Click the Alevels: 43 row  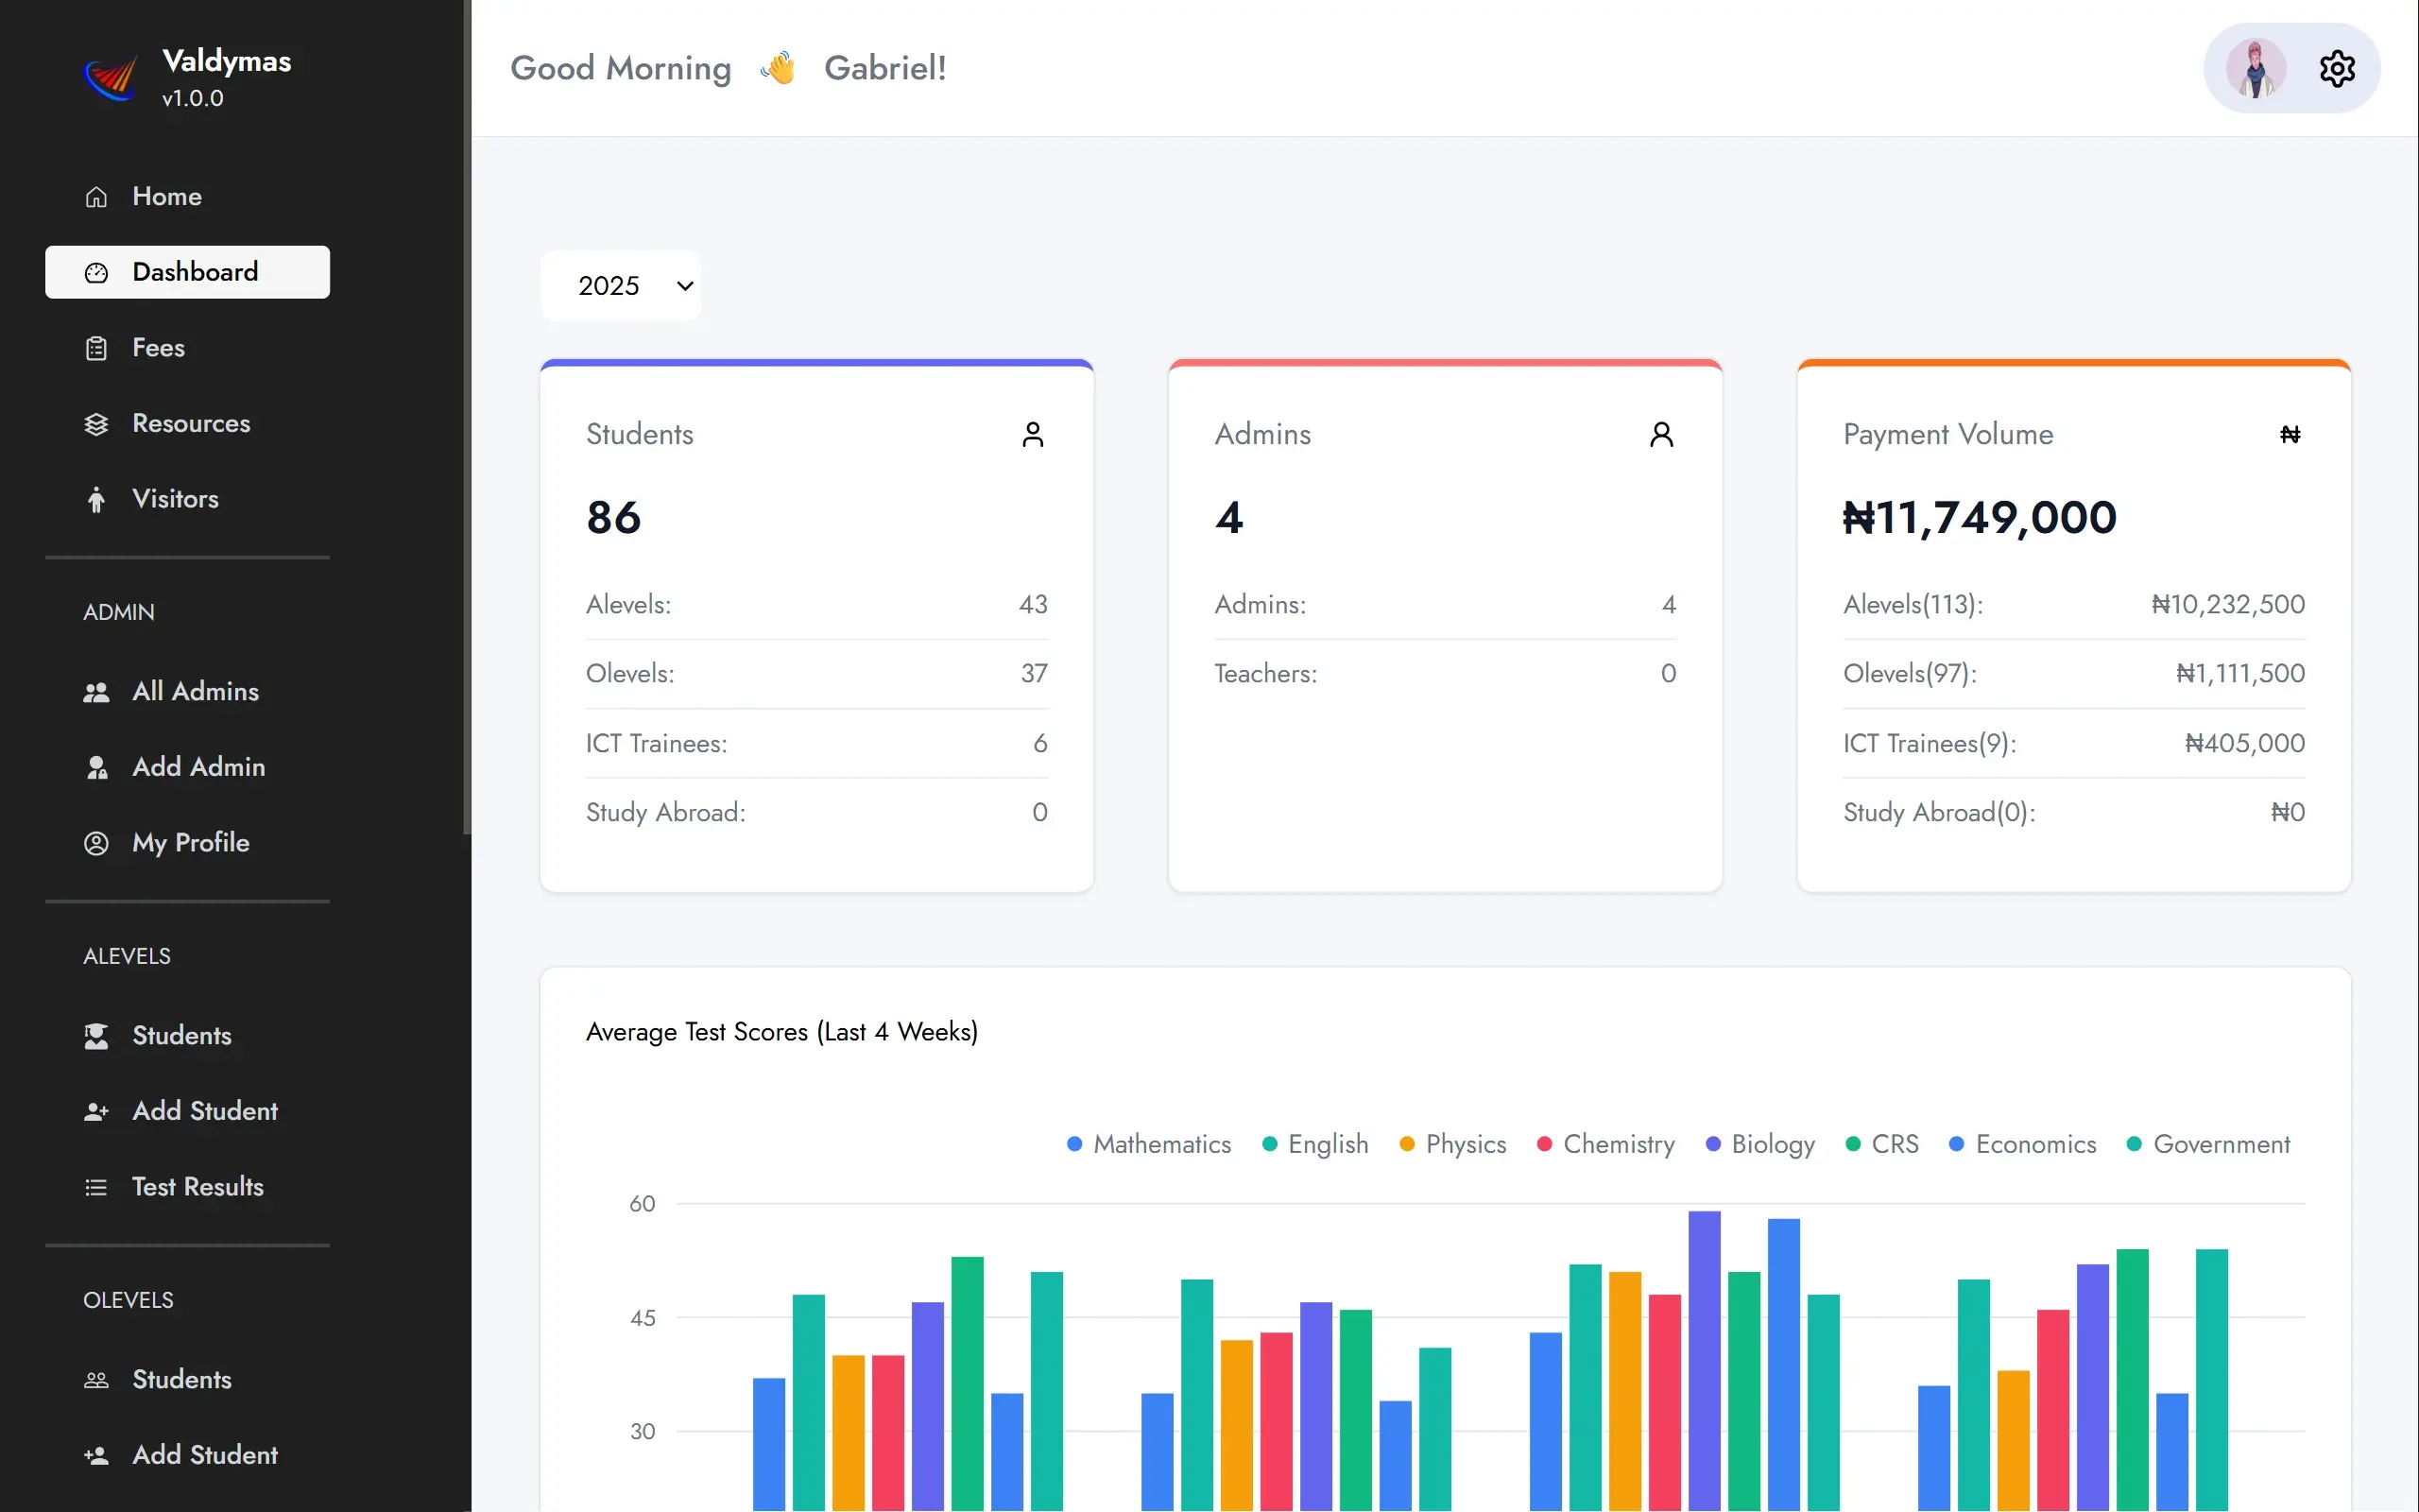(x=816, y=605)
